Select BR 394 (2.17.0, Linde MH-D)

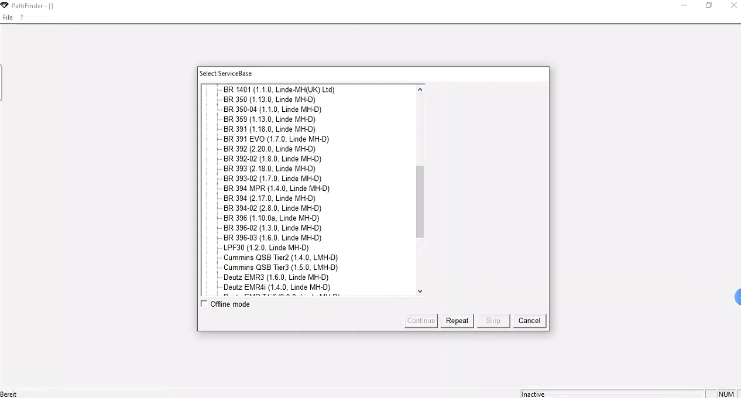(x=269, y=198)
